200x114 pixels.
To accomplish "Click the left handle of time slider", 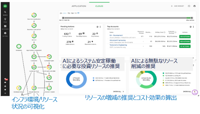I will click(x=63, y=18).
